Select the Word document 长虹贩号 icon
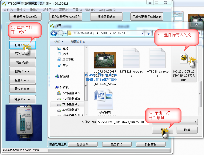Viewport: 204px width, 155px height. 105,99
